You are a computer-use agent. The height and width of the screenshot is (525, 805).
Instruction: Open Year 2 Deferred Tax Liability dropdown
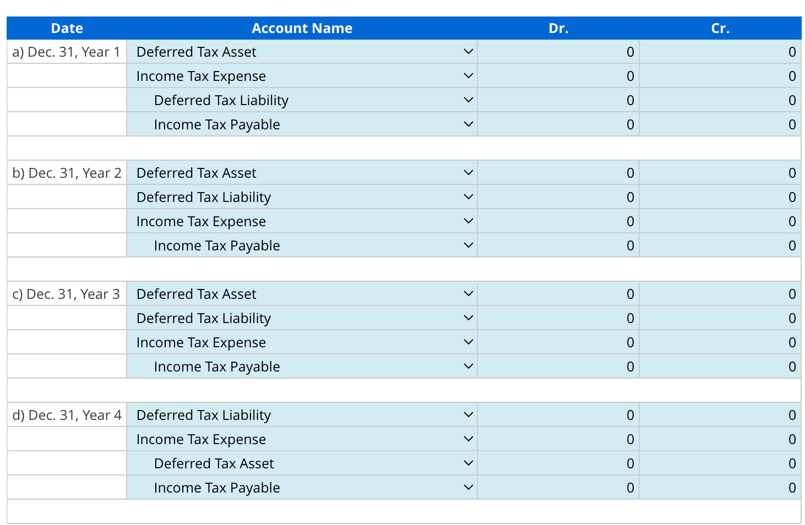[x=302, y=197]
